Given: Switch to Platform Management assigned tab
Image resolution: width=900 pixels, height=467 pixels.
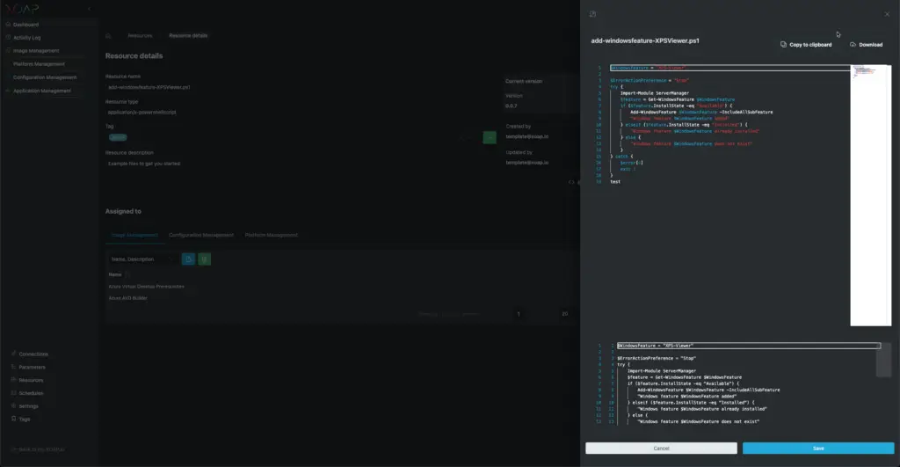Looking at the screenshot, I should pyautogui.click(x=272, y=235).
